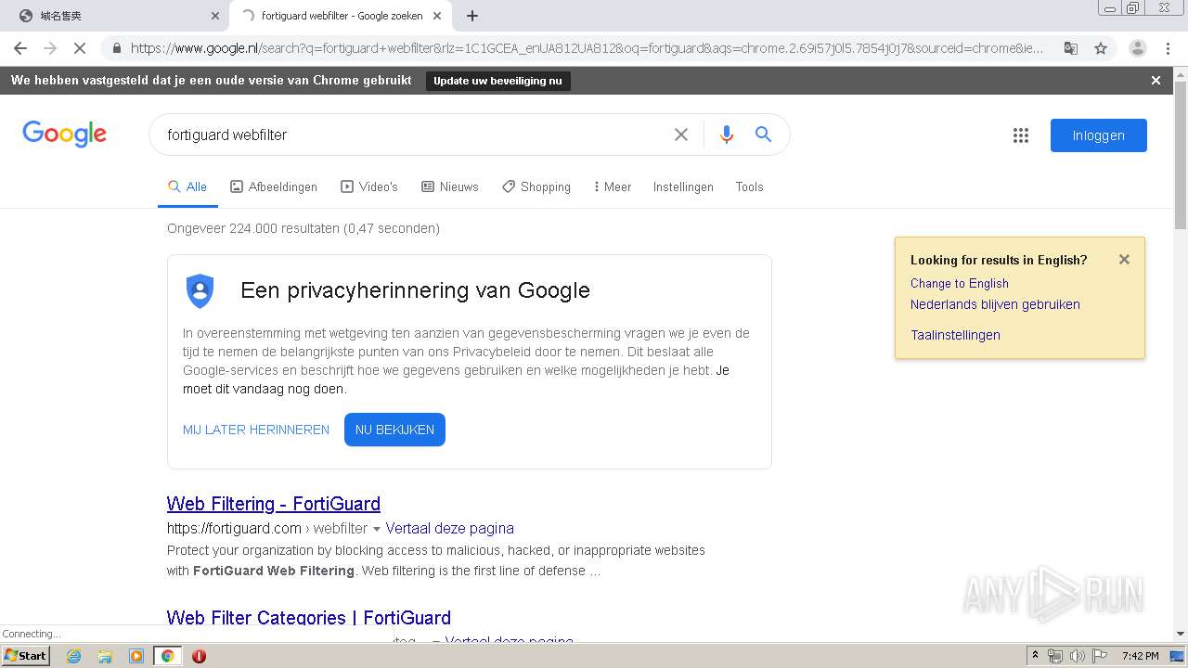1188x668 pixels.
Task: Open the Tools search options
Action: tap(749, 186)
